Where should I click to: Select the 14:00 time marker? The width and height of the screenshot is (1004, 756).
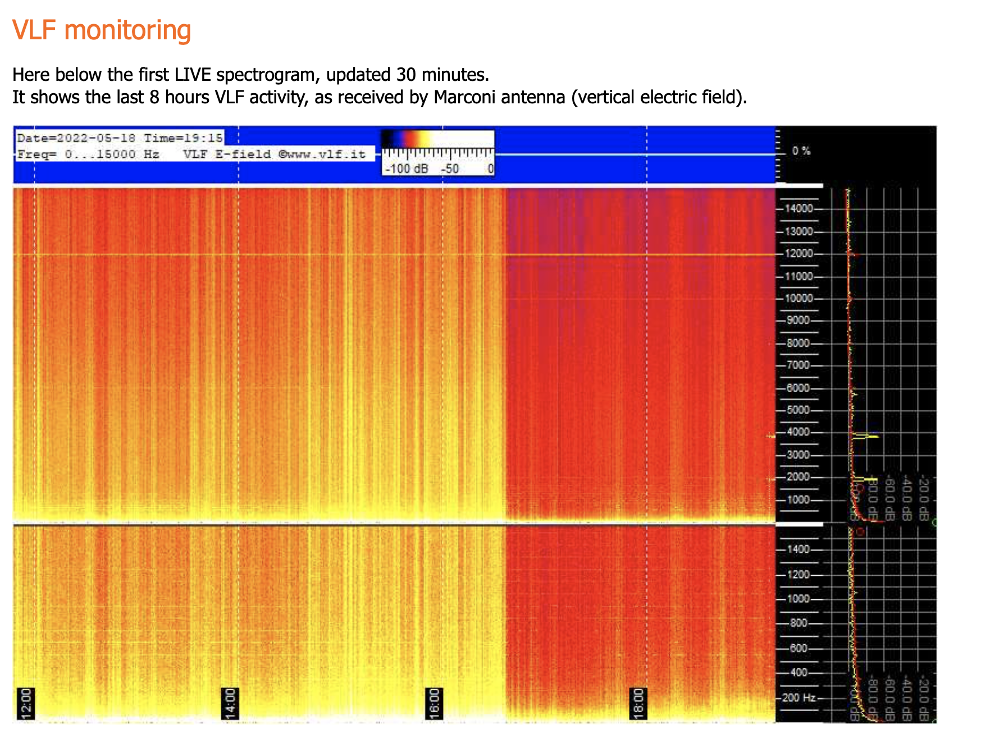[x=230, y=704]
